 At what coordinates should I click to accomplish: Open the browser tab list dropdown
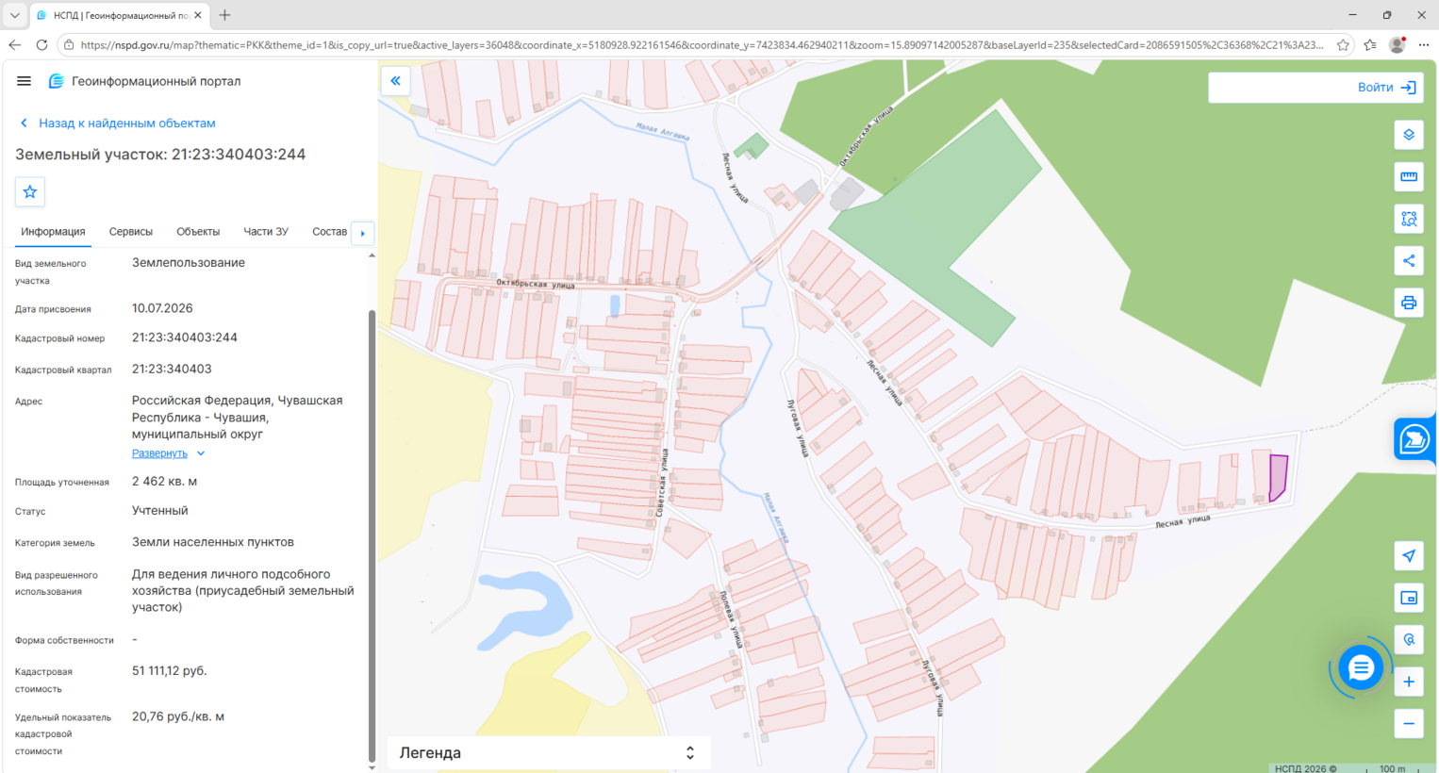pyautogui.click(x=14, y=15)
